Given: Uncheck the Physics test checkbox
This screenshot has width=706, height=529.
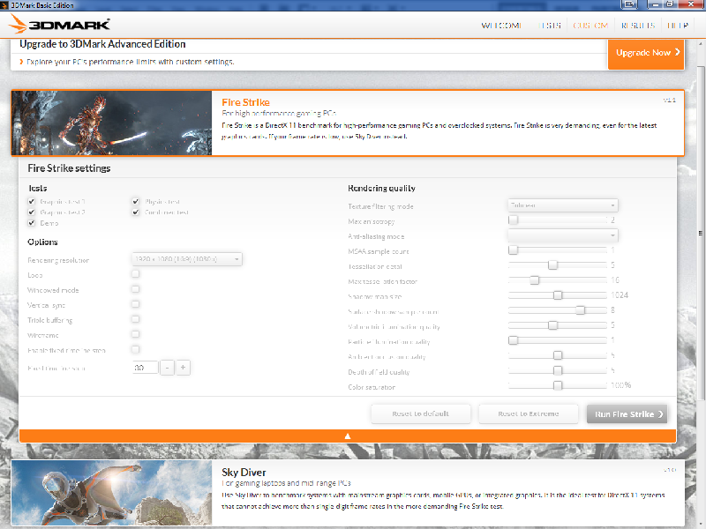Looking at the screenshot, I should [x=136, y=202].
